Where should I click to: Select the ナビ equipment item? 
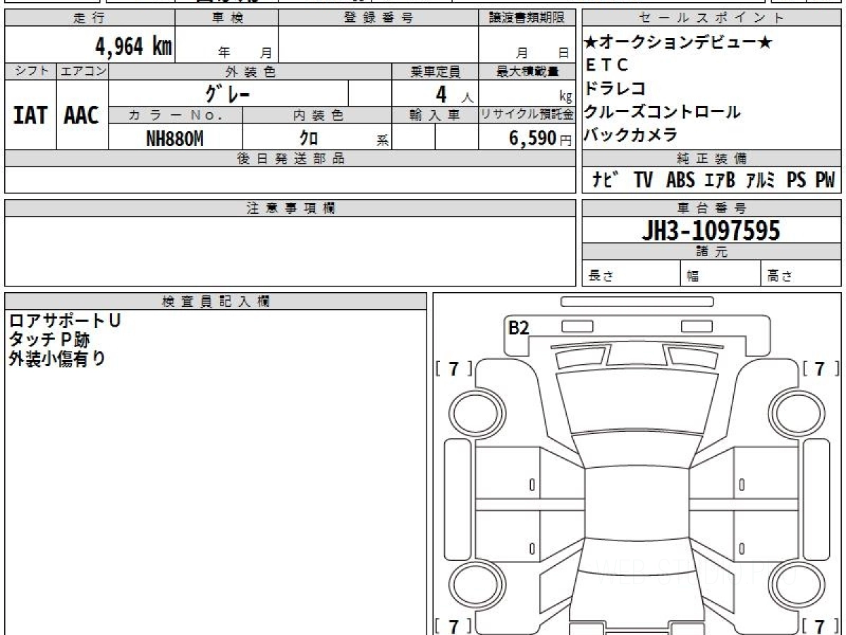coord(606,181)
